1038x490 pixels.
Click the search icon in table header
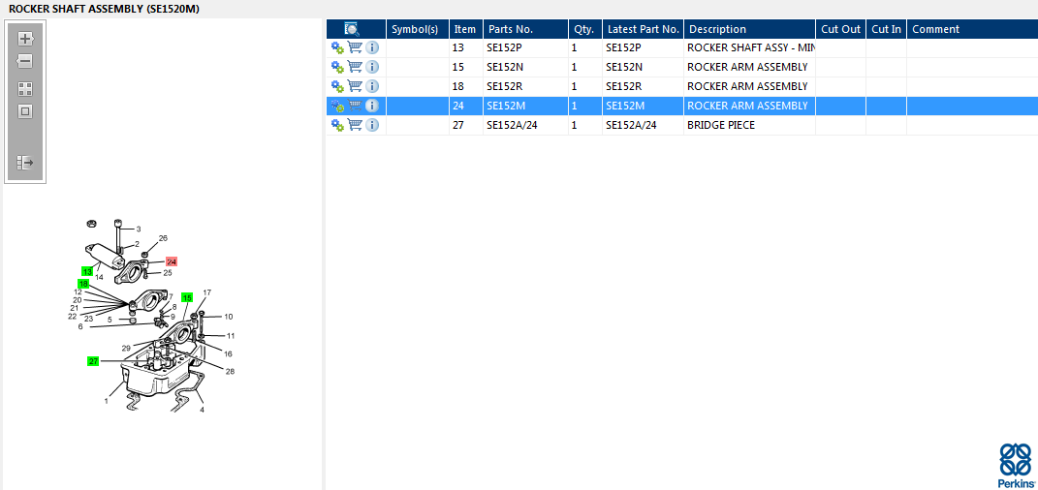352,29
